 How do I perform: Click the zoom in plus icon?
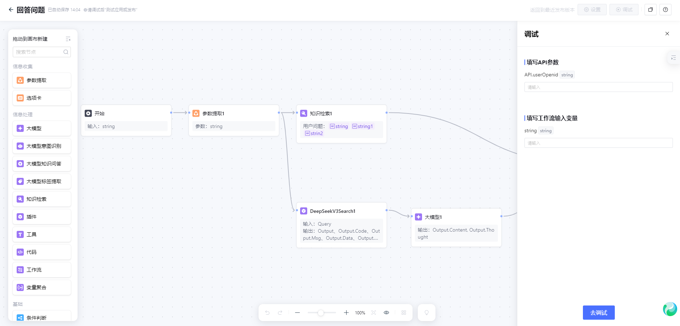click(346, 313)
